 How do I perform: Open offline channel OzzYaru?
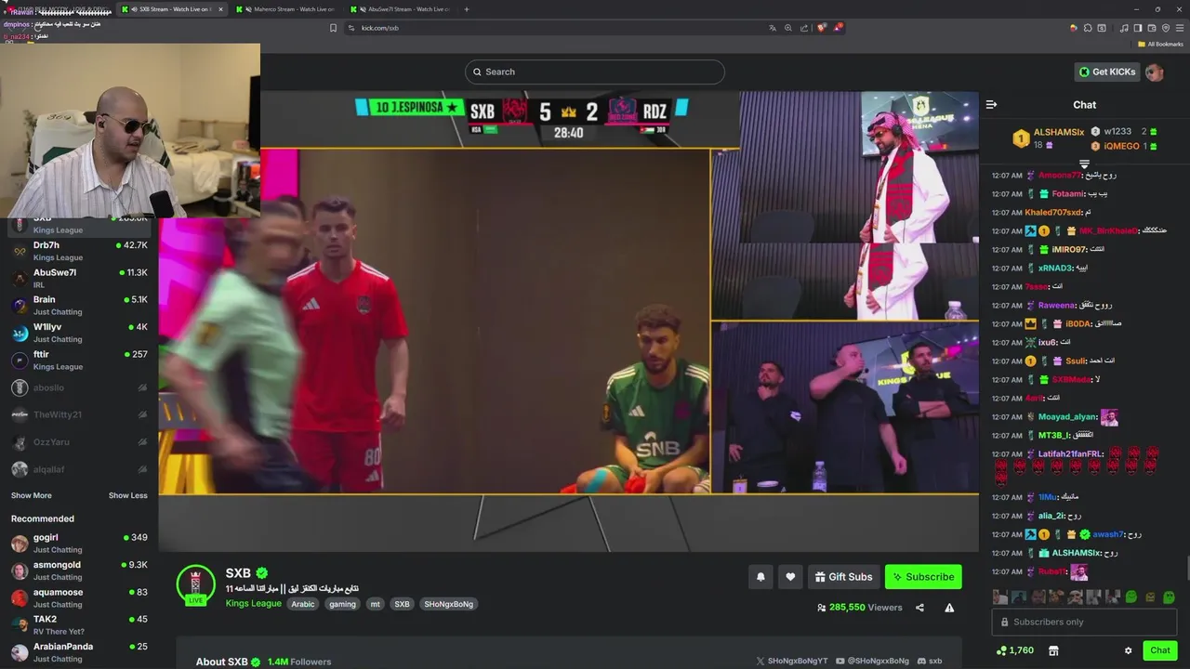(x=79, y=441)
